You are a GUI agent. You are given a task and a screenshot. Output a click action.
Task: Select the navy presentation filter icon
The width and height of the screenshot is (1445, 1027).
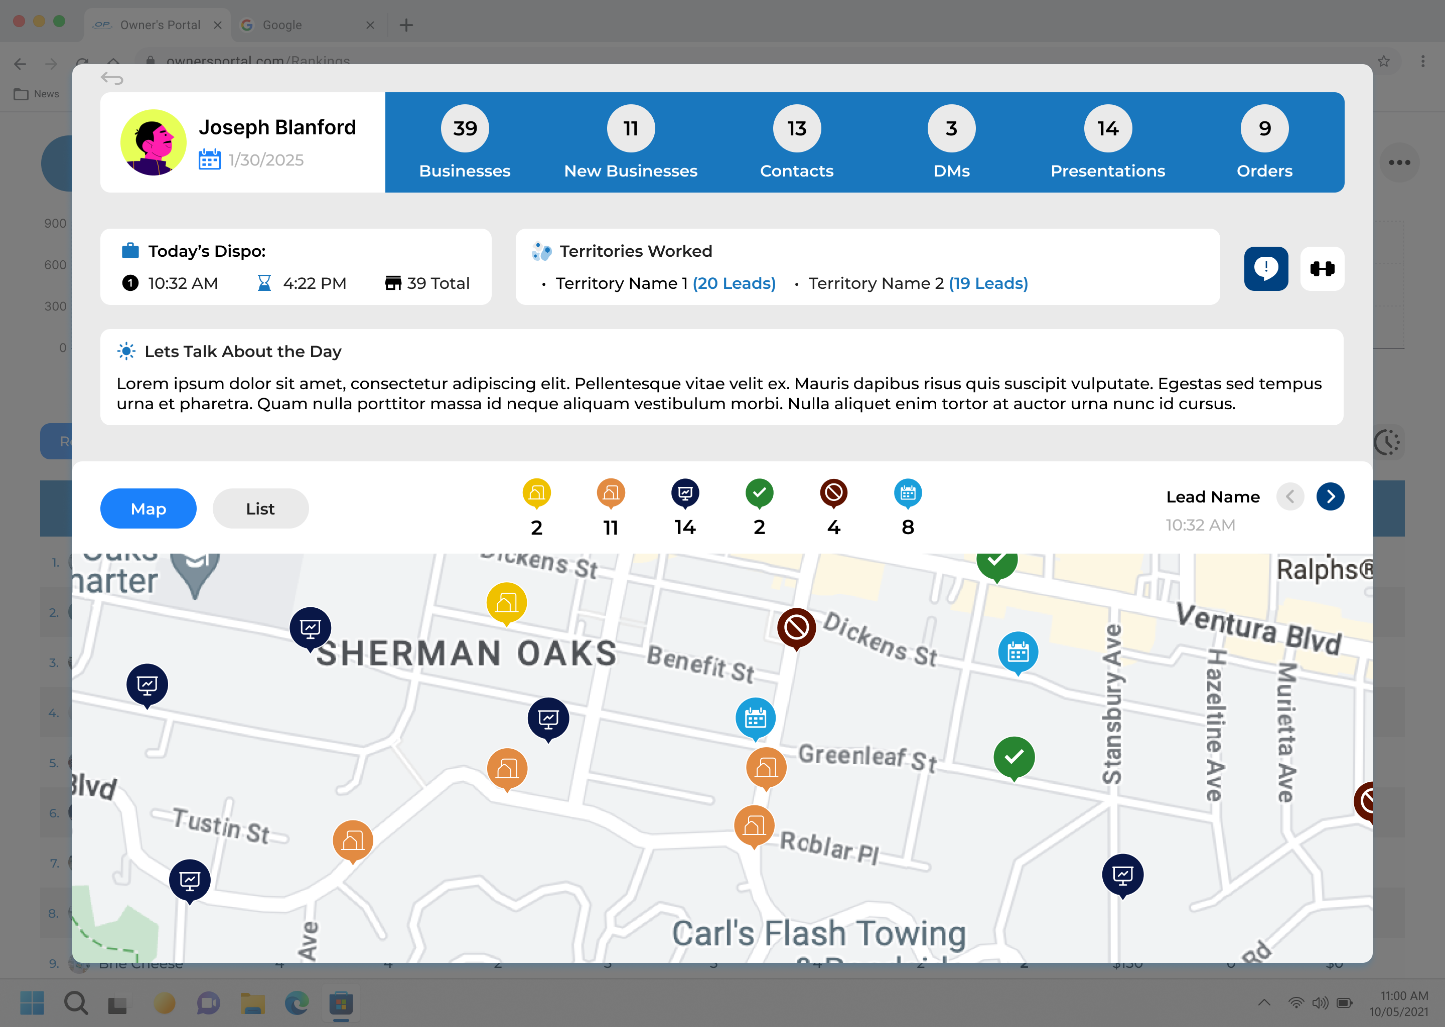684,493
